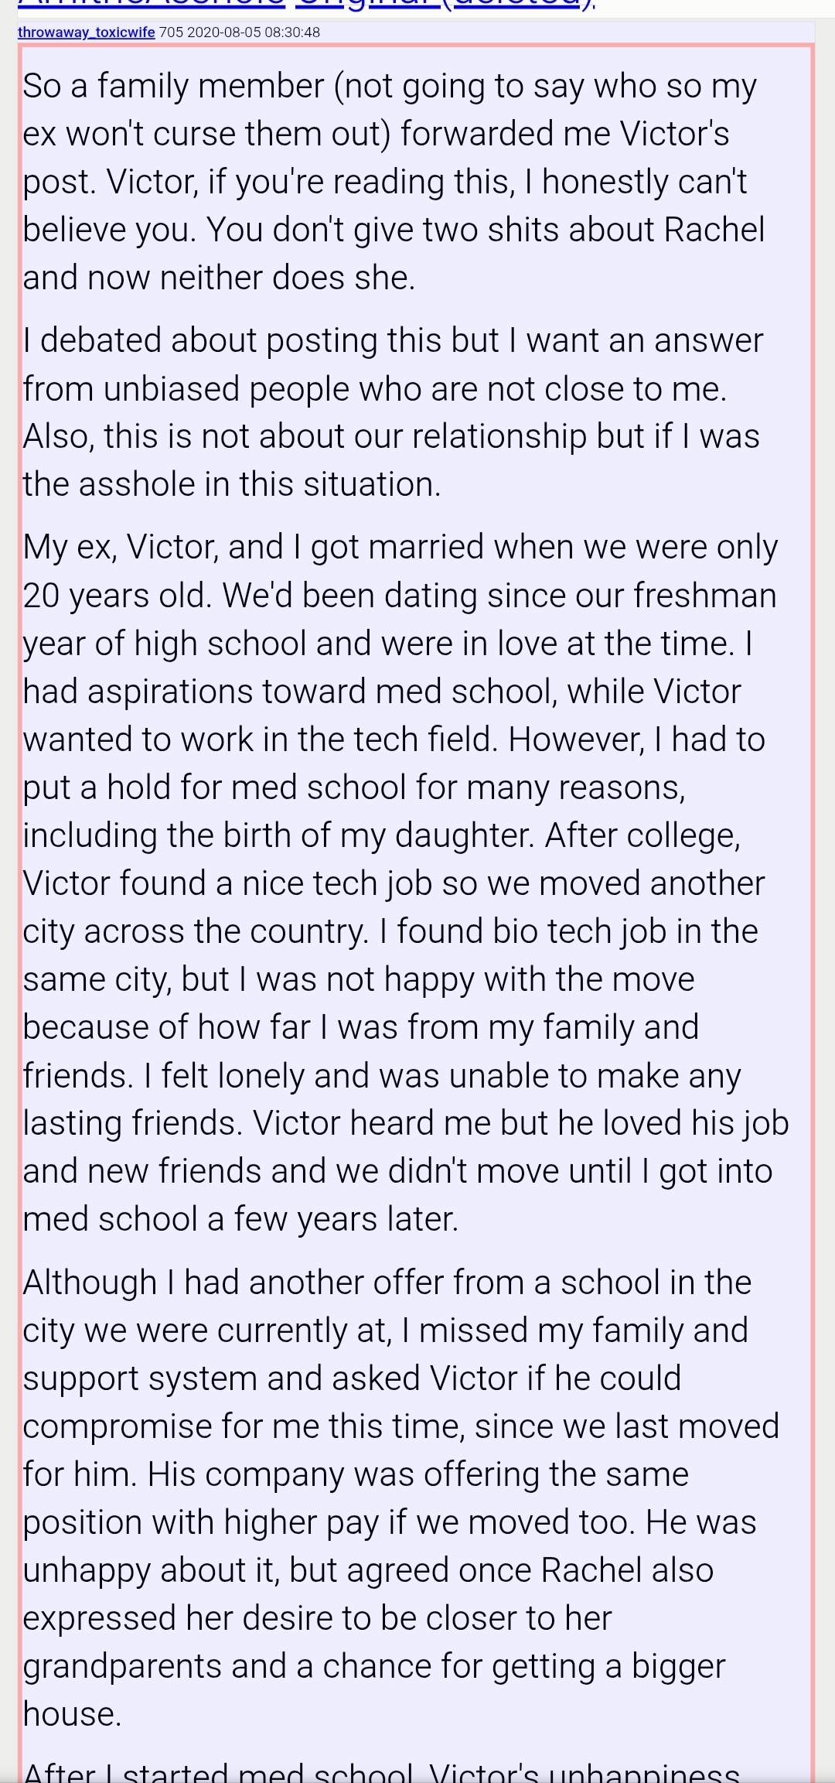Click the timestamp 2020-08-05 08:30:48
The image size is (835, 1783).
coord(254,32)
